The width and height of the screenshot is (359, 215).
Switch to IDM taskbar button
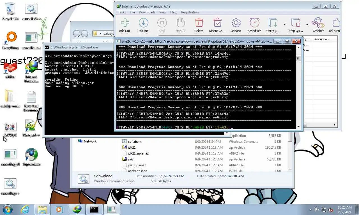coord(77,209)
